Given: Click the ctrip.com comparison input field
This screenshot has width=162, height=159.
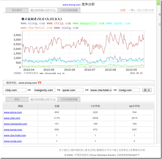Looking at the screenshot, I should point(15,90).
